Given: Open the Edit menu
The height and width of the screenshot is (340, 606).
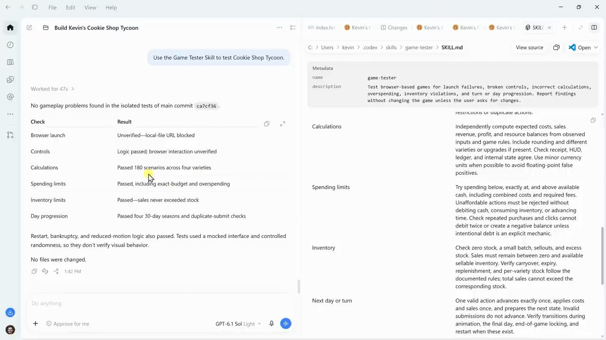Looking at the screenshot, I should (71, 8).
